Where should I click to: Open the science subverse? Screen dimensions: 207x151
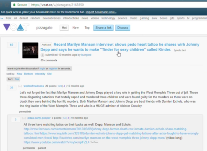[123, 18]
